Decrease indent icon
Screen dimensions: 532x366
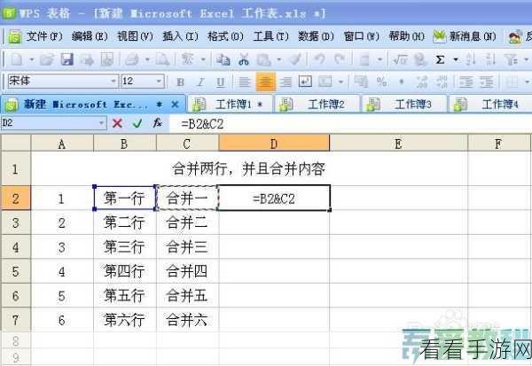click(466, 82)
